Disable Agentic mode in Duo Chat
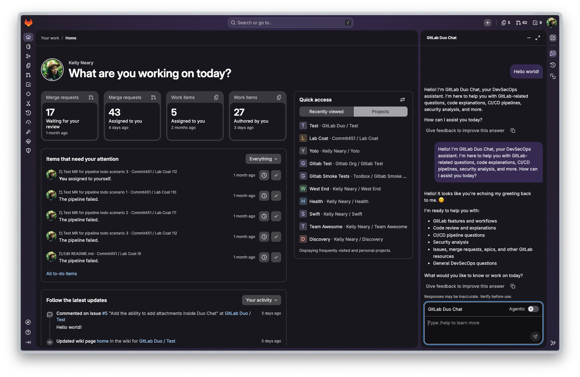Screen dimensions: 580x377 531,309
